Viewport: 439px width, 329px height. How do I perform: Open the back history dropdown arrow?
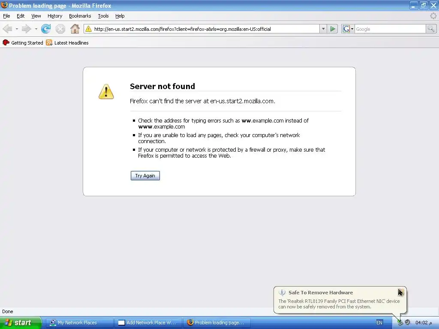(x=17, y=29)
